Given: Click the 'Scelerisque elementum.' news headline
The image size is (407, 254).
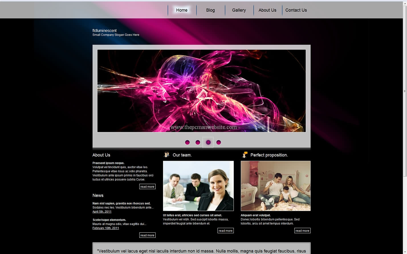Looking at the screenshot, I should [109, 220].
